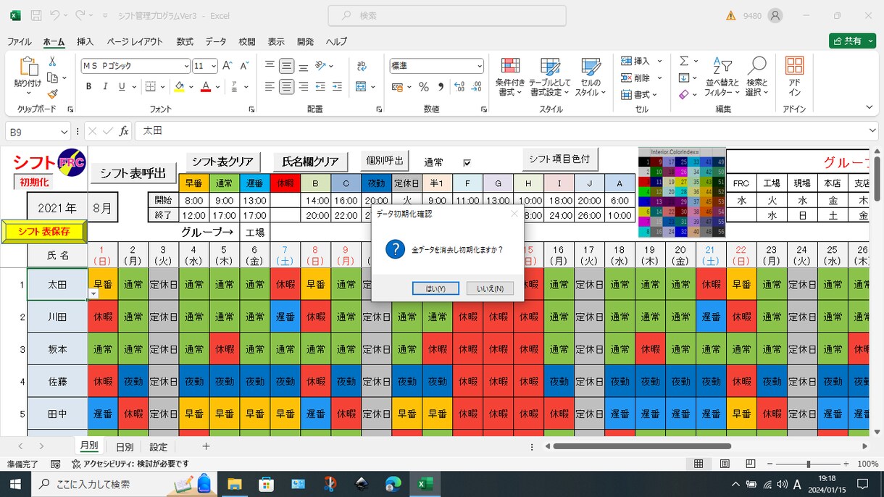The width and height of the screenshot is (884, 497).
Task: Open the 並べ替えとフィルター dropdown
Action: [722, 78]
